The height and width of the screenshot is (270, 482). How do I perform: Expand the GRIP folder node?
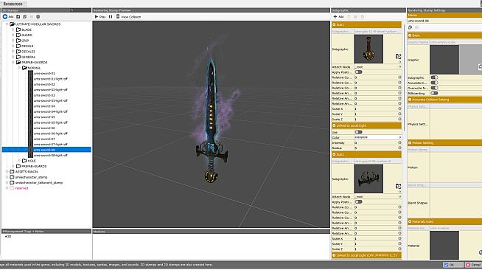(13, 41)
